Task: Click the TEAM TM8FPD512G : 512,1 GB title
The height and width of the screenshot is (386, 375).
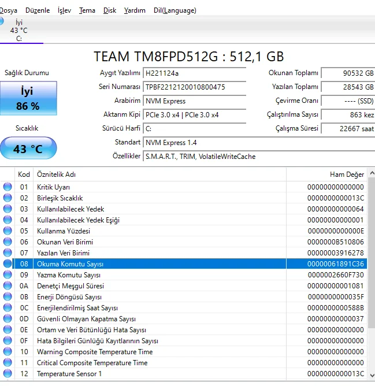Action: pos(189,57)
